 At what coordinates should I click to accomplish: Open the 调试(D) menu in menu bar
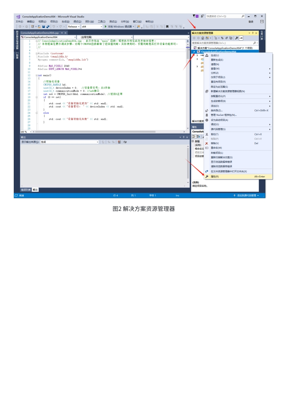click(77, 21)
